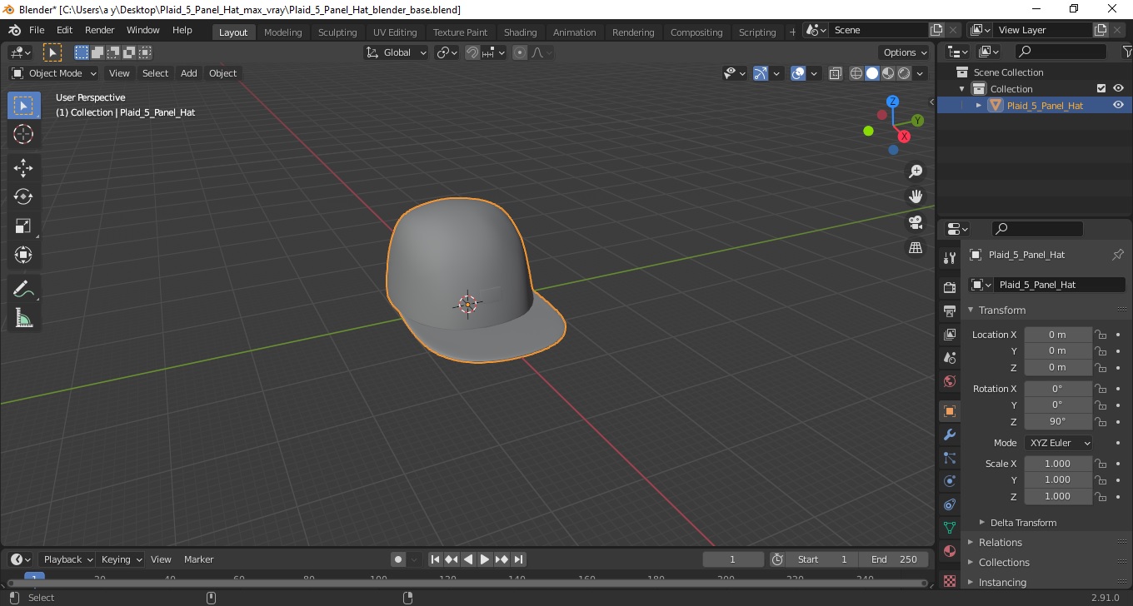Click the play animation button

pyautogui.click(x=485, y=559)
